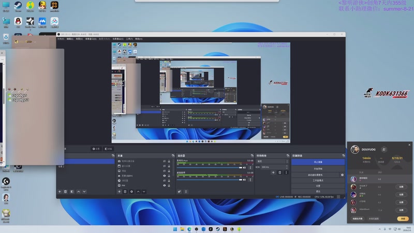This screenshot has width=414, height=233.
Task: Remove selected scene with scenes panel trash icon
Action: pyautogui.click(x=66, y=192)
